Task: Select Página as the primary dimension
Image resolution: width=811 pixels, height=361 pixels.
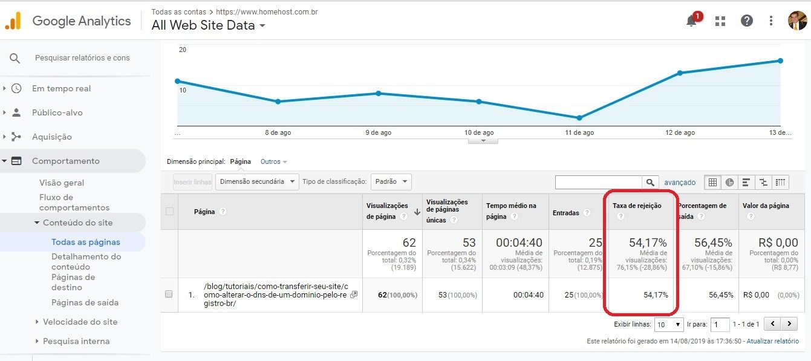Action: pyautogui.click(x=241, y=162)
